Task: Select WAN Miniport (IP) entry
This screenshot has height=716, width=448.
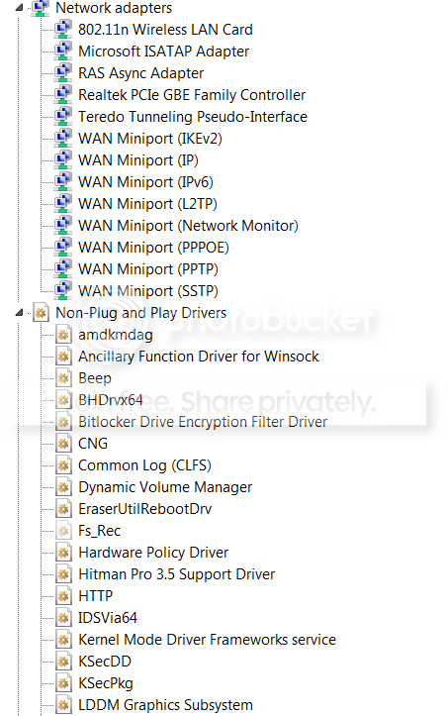Action: pos(138,160)
